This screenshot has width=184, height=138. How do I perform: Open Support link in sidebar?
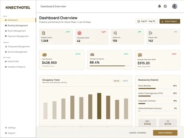click(x=12, y=133)
